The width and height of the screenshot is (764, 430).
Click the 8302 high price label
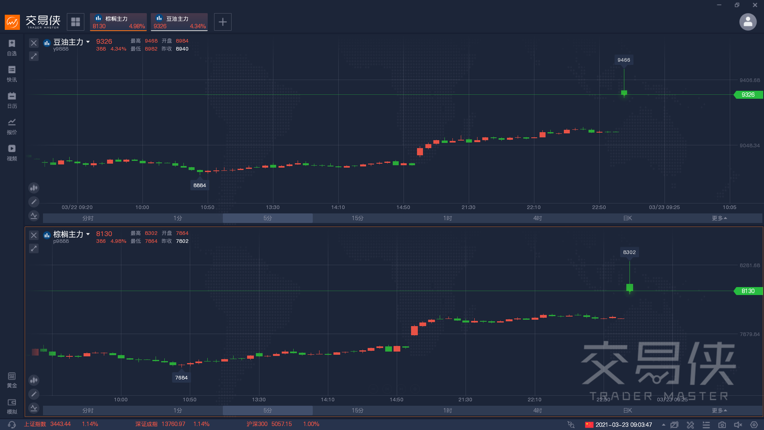[x=629, y=252]
